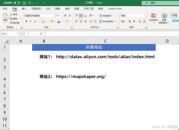
Task: Click the bottom align icon
Action: coord(85,16)
